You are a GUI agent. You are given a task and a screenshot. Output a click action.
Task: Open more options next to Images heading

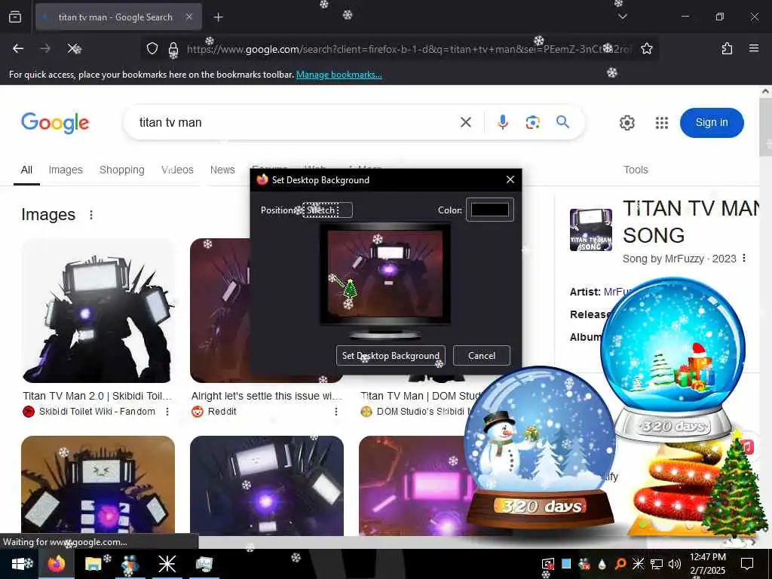point(91,215)
